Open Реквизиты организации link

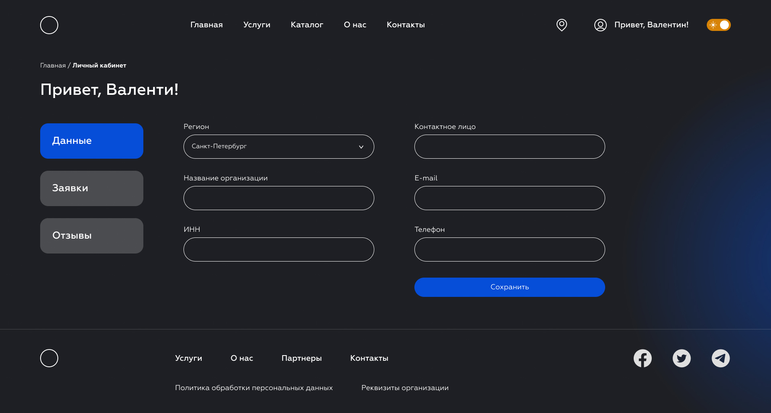point(405,388)
